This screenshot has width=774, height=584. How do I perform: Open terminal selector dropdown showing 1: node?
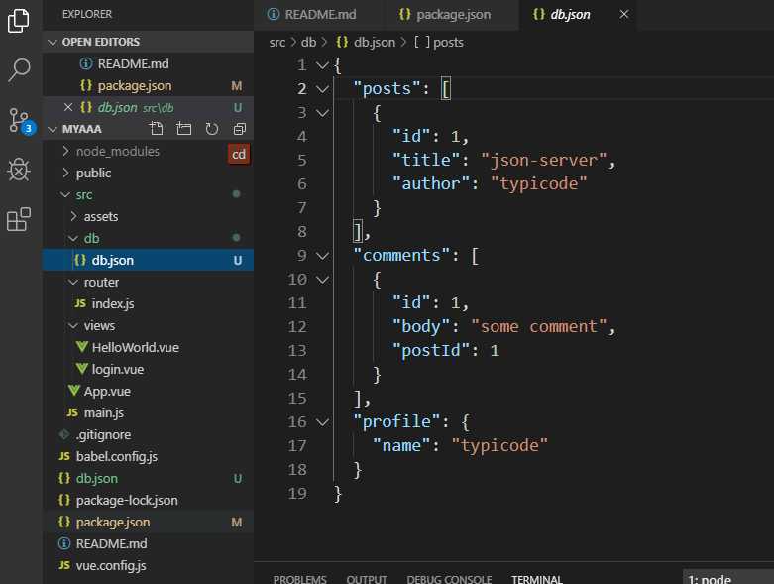(x=728, y=579)
